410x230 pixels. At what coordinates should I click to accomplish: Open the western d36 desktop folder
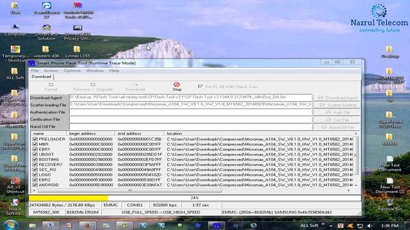pyautogui.click(x=46, y=51)
